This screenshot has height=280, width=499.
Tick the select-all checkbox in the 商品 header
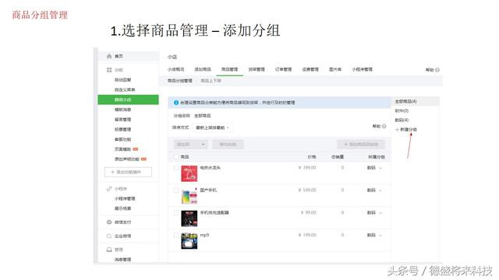(176, 157)
